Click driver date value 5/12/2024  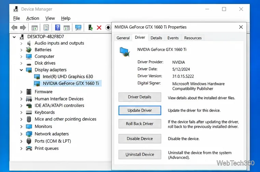(x=181, y=69)
